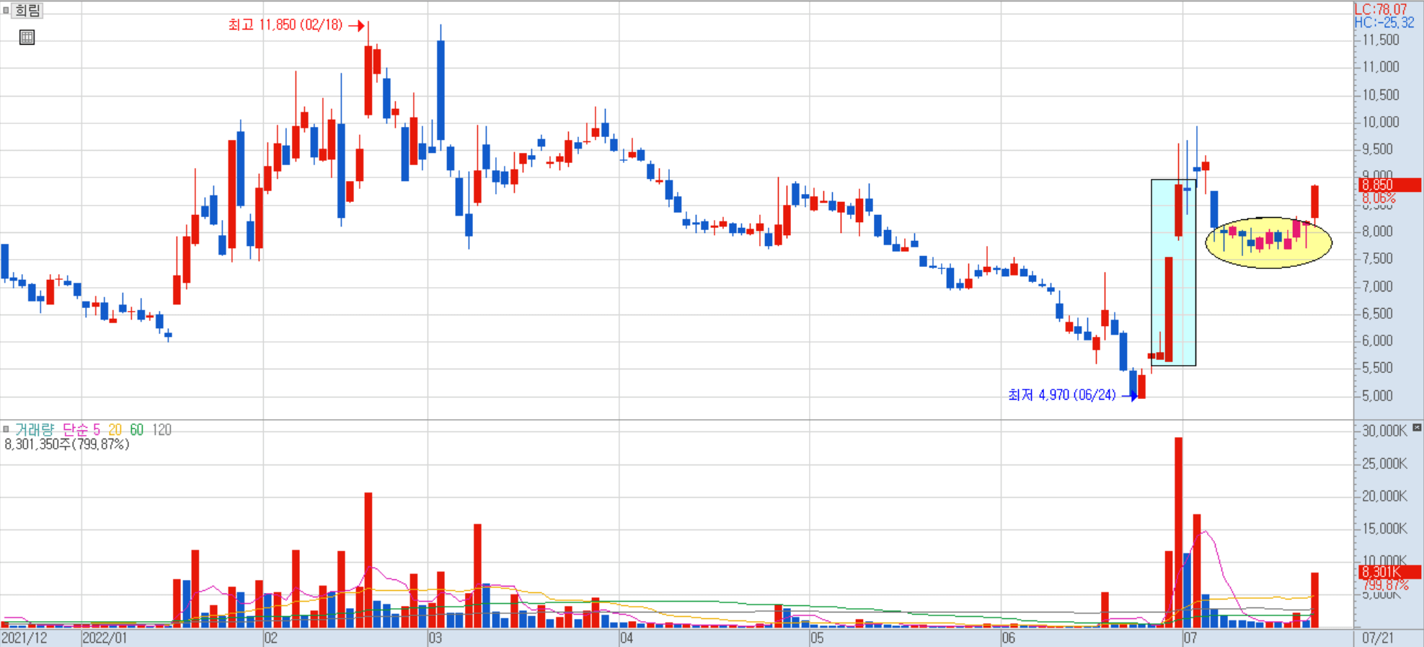
Task: Click the 10,000 price axis label
Action: pyautogui.click(x=1381, y=122)
